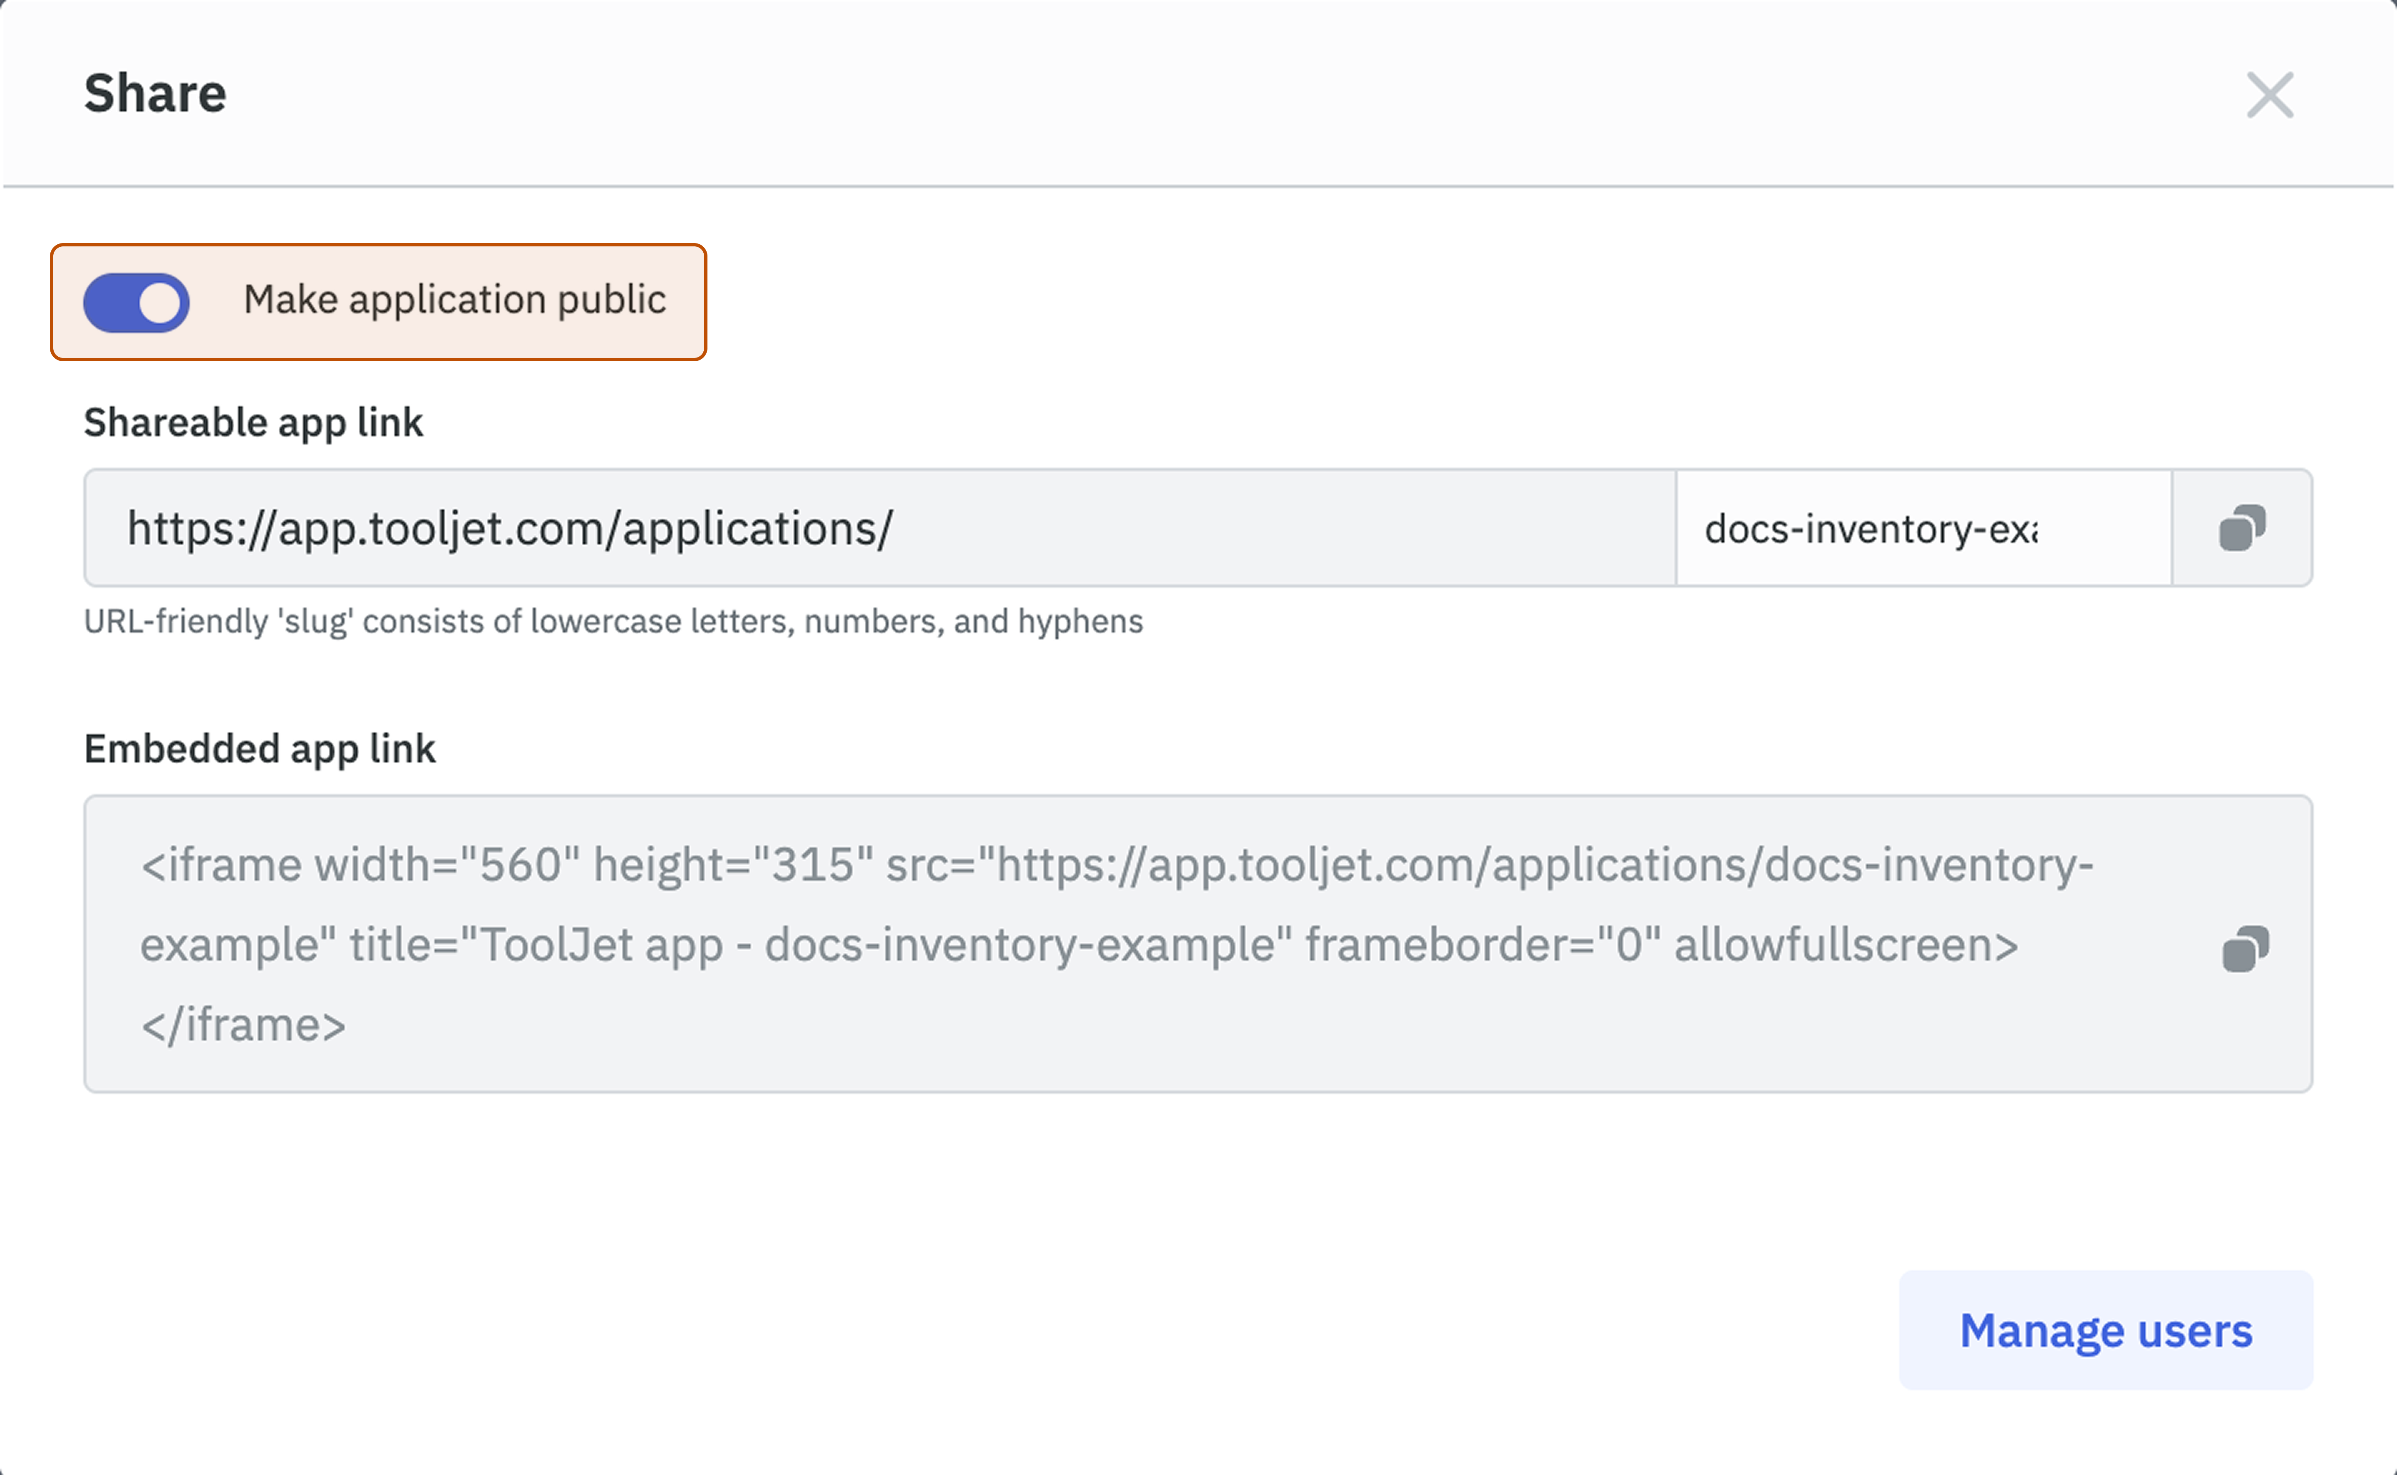Click the Manage users button
This screenshot has width=2397, height=1475.
2107,1330
